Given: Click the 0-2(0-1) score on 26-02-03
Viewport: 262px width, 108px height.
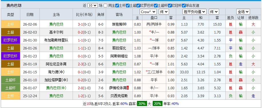Looking at the screenshot, I should point(84,32).
